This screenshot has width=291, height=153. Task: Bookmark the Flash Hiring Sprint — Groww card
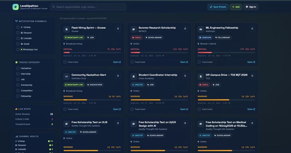pyautogui.click(x=118, y=29)
